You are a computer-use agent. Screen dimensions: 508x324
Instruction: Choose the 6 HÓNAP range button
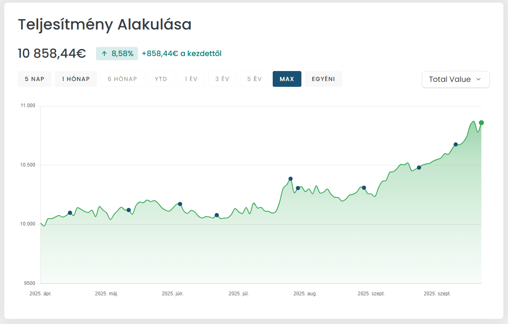click(x=122, y=79)
